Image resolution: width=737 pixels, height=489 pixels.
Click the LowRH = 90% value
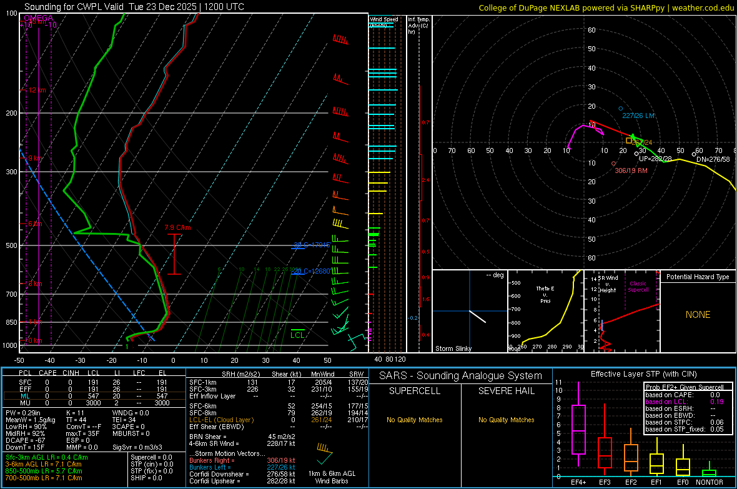(x=26, y=427)
